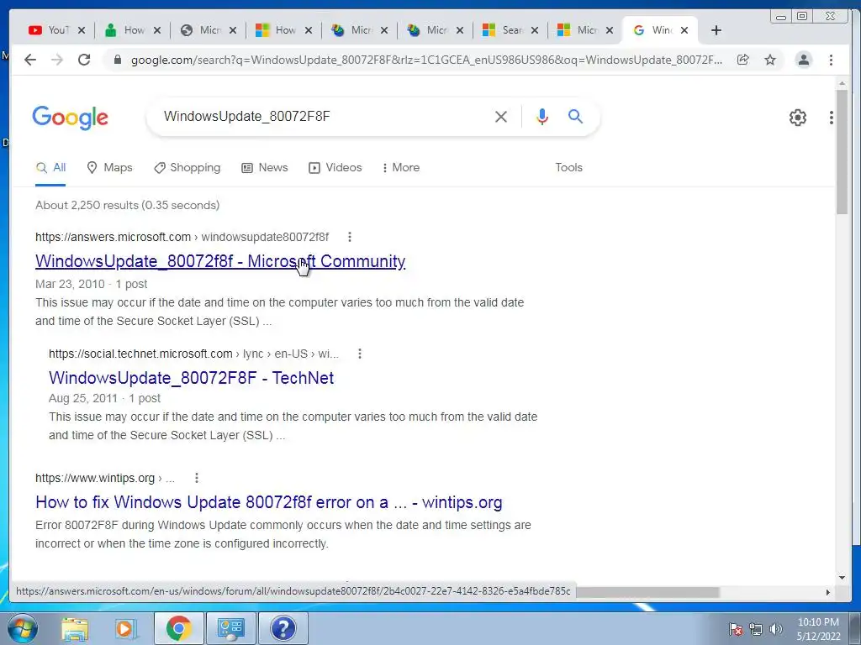Screen dimensions: 861x645
Task: Click the horizontal scrollbar right arrow
Action: tap(828, 592)
